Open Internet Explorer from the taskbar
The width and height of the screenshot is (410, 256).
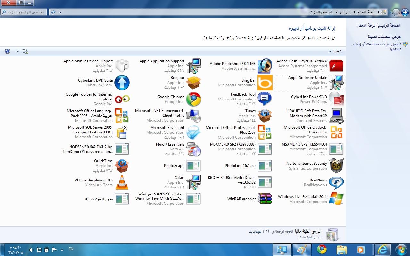[382, 249]
